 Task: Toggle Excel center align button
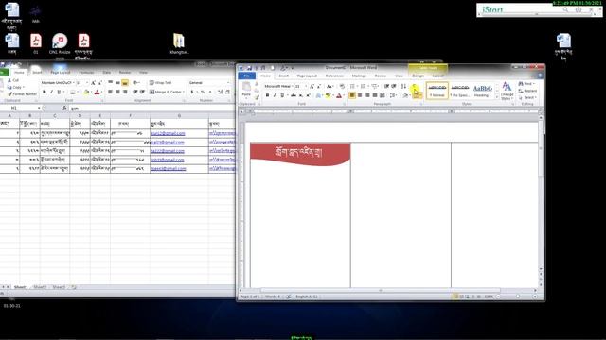(x=117, y=92)
